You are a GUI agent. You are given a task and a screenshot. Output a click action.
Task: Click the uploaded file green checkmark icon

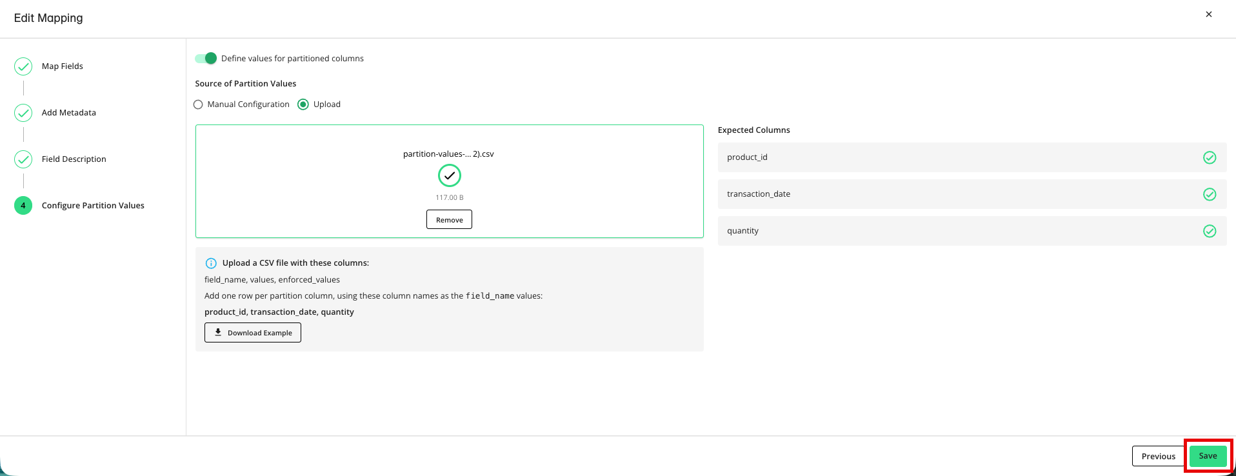click(450, 175)
